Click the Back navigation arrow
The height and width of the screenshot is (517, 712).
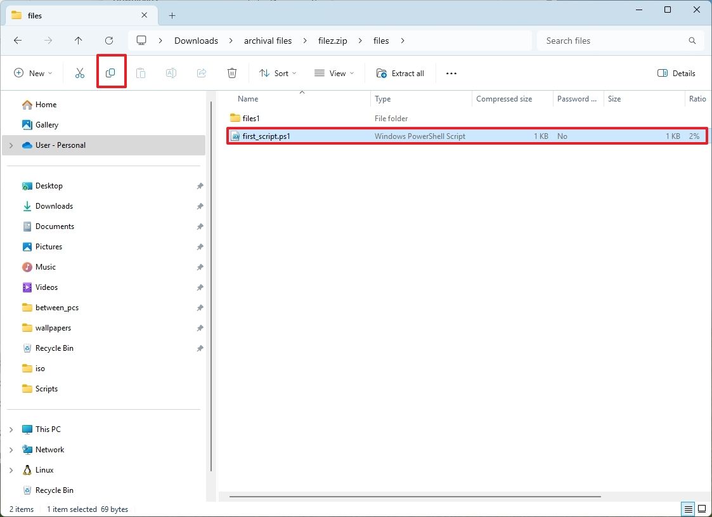[18, 40]
